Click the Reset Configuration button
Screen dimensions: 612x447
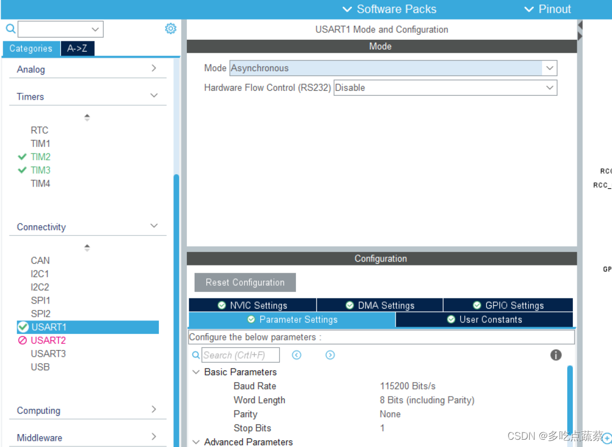pyautogui.click(x=245, y=282)
